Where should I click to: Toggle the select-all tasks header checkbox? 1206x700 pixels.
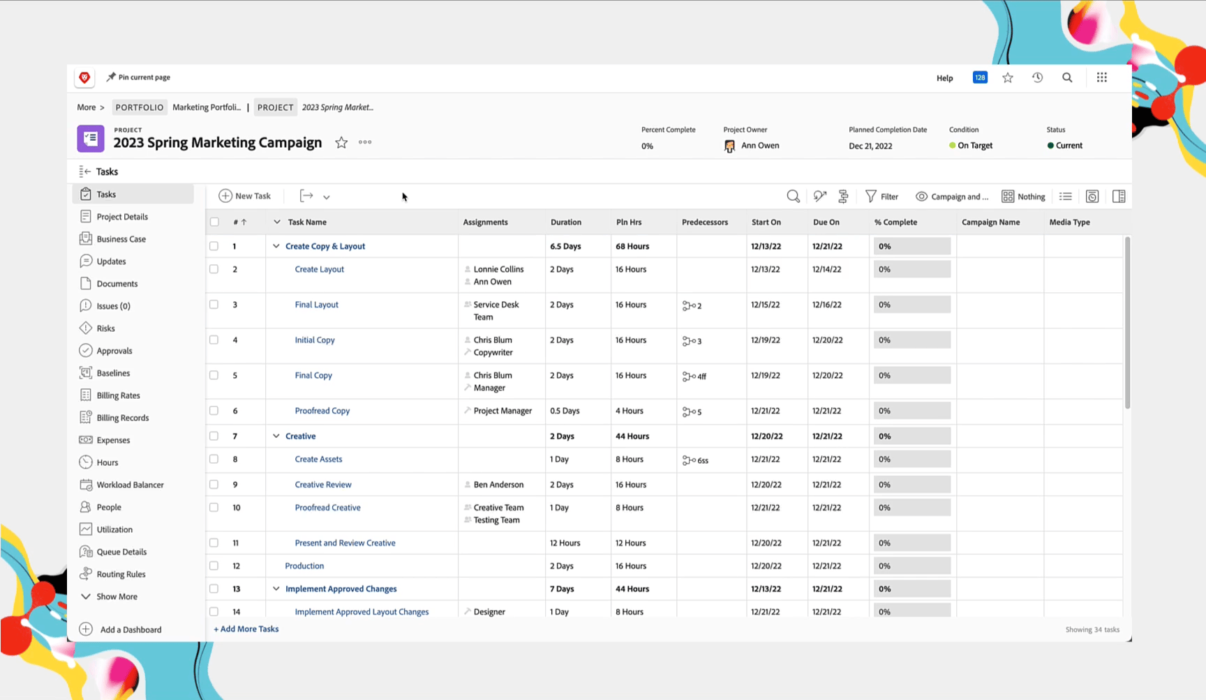point(214,222)
